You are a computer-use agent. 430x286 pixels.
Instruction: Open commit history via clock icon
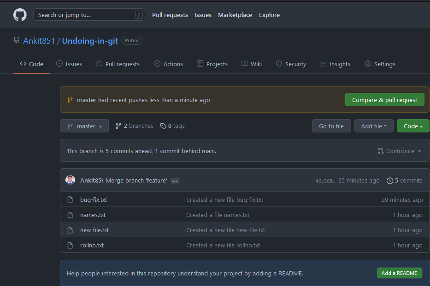(390, 181)
